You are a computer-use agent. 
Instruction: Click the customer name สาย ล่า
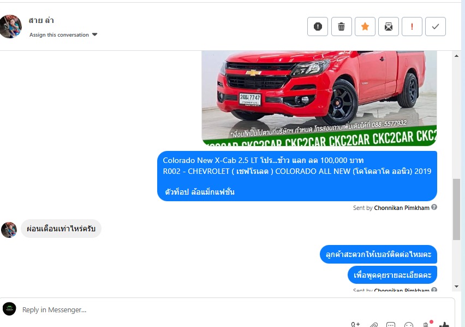click(x=41, y=20)
